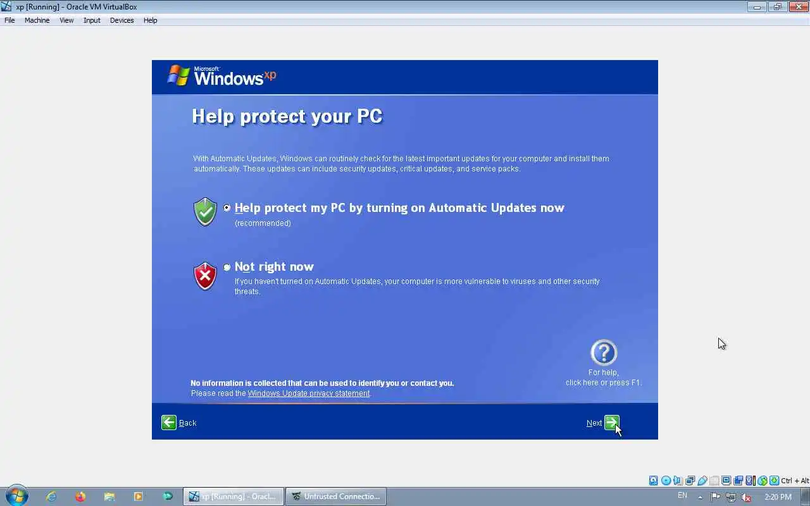Open the Windows Update privacy statement link

pyautogui.click(x=309, y=393)
